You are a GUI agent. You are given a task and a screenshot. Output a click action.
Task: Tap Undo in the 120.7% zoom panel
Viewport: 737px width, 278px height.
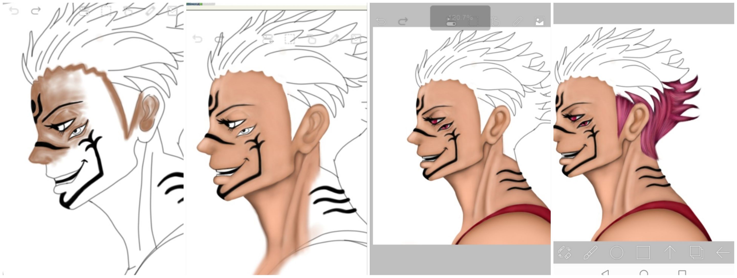coord(381,21)
